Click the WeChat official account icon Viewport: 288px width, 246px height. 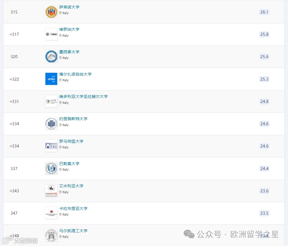(x=189, y=234)
